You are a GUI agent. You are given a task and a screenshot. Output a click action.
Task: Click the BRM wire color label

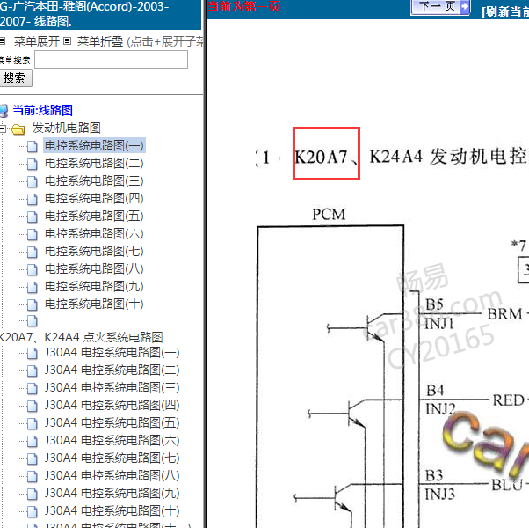click(504, 314)
